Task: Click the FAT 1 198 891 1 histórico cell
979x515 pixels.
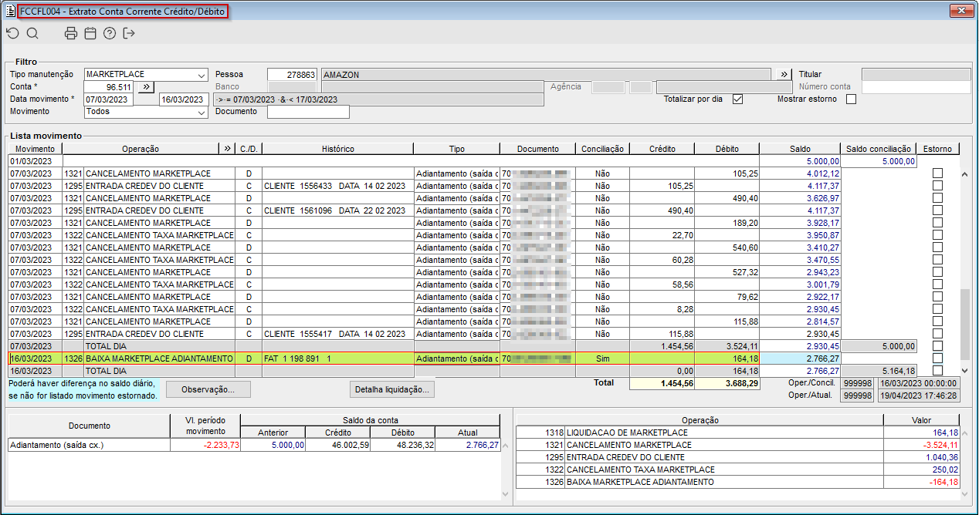Action: (x=337, y=358)
